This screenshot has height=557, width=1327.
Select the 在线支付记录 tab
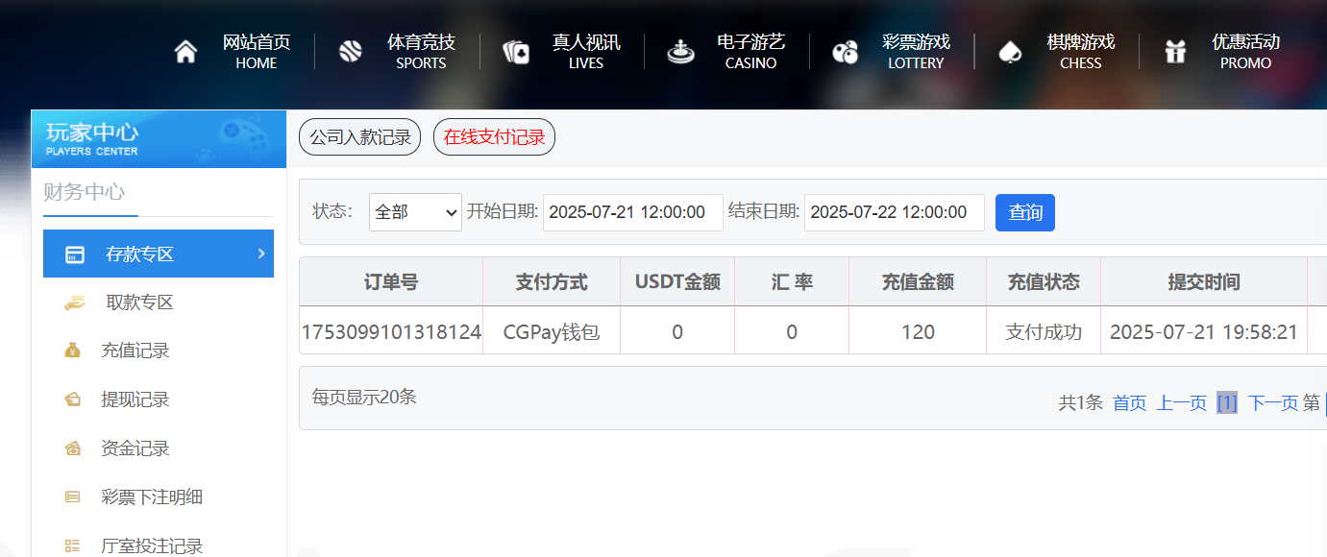[x=494, y=137]
